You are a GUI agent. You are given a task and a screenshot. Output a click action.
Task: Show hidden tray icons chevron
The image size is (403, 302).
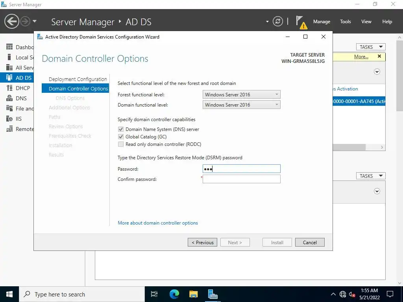click(x=333, y=294)
